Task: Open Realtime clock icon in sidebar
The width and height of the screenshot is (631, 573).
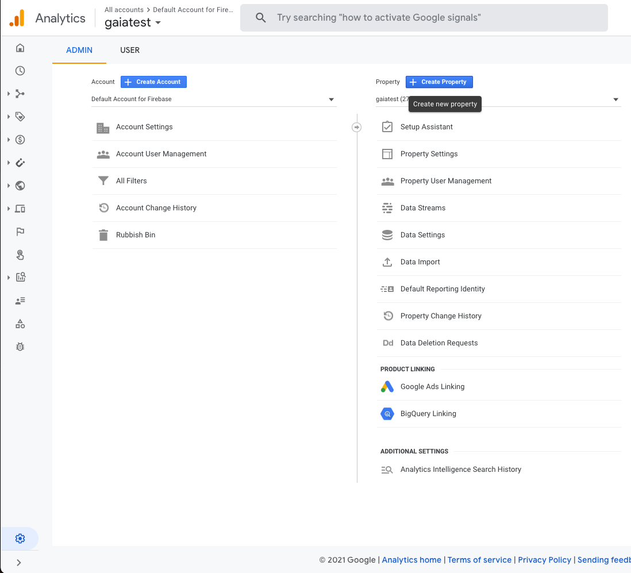Action: pos(20,71)
